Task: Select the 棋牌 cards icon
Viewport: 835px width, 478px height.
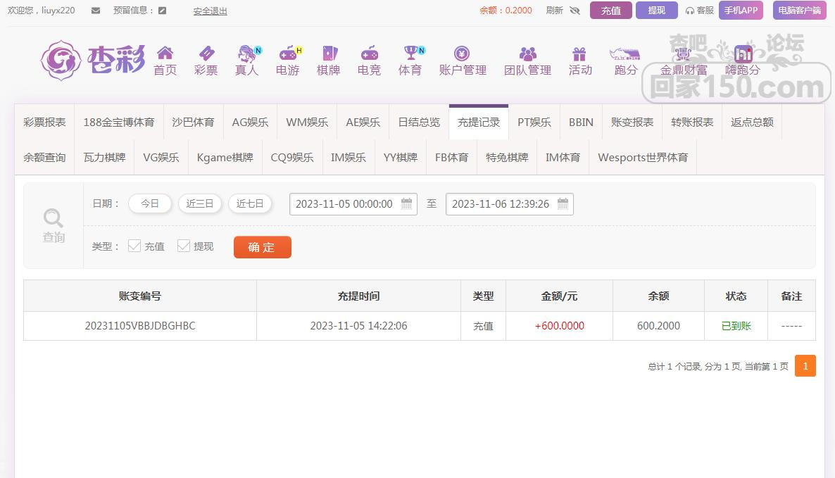Action: point(329,54)
